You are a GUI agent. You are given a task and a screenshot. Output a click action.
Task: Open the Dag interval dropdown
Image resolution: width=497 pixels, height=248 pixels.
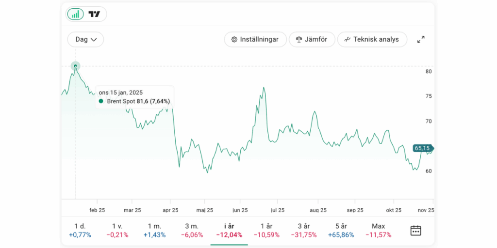(86, 39)
